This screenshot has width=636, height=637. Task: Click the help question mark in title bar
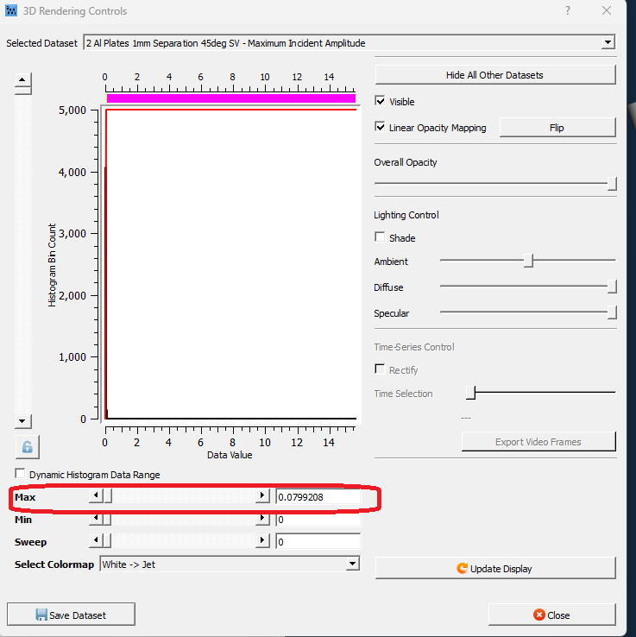[568, 11]
